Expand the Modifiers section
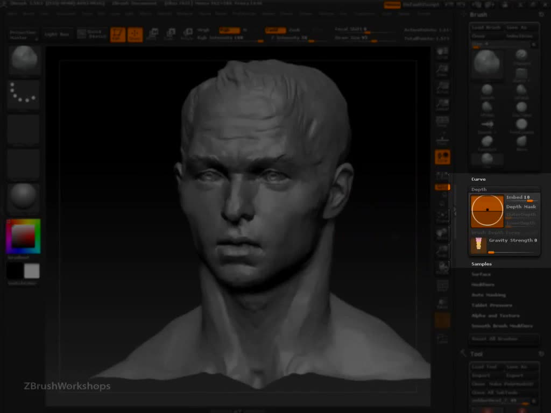The image size is (551, 413). coord(483,284)
